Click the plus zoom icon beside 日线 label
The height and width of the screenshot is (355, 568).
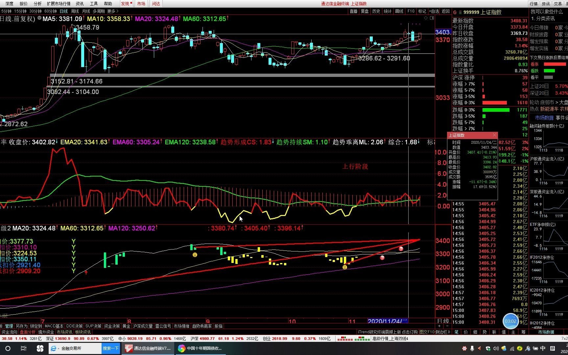[439, 326]
